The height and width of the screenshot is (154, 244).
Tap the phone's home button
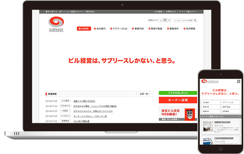click(x=221, y=149)
